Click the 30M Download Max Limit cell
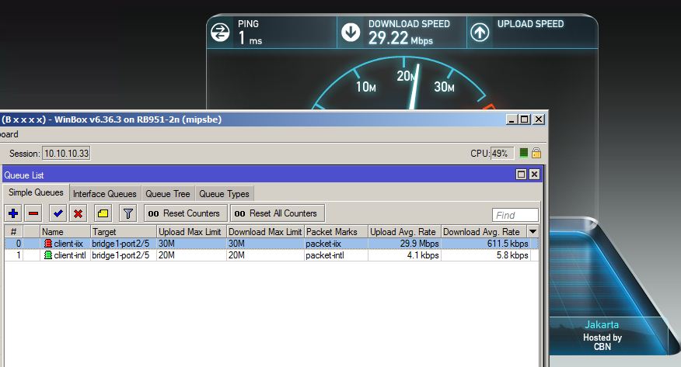The width and height of the screenshot is (681, 367). 265,244
